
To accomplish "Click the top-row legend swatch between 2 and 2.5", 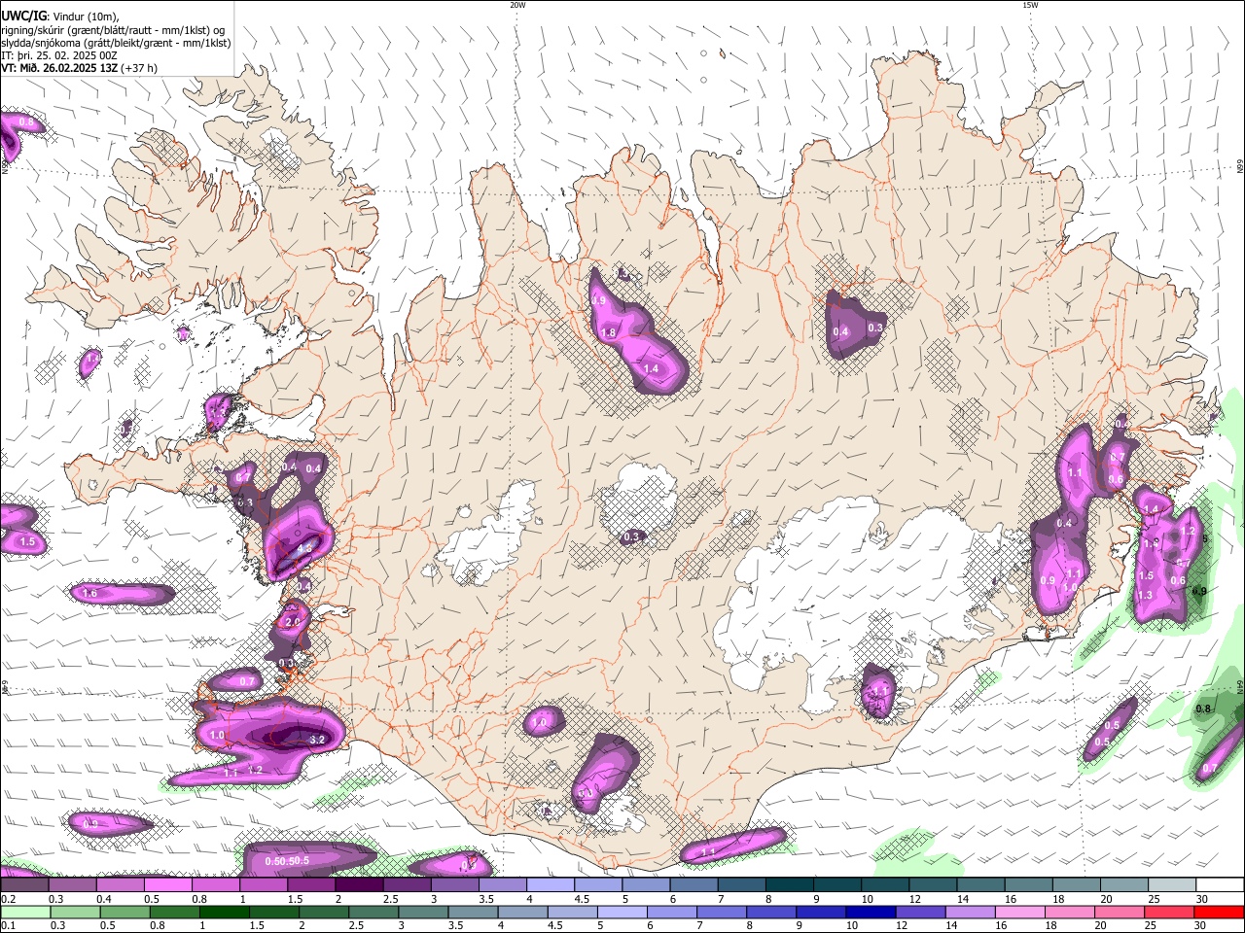I will pos(359,885).
